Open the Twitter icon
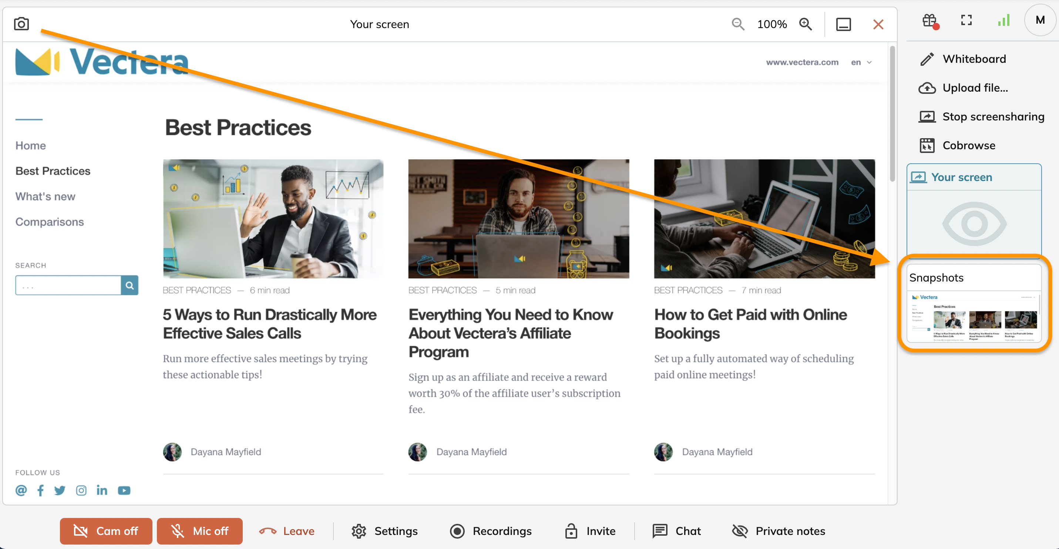The width and height of the screenshot is (1059, 549). point(60,490)
